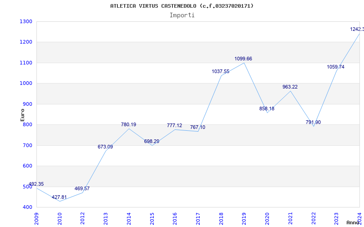Image resolution: width=364 pixels, height=227 pixels.
Task: Click the 1059.74 data label
Action: pos(336,67)
